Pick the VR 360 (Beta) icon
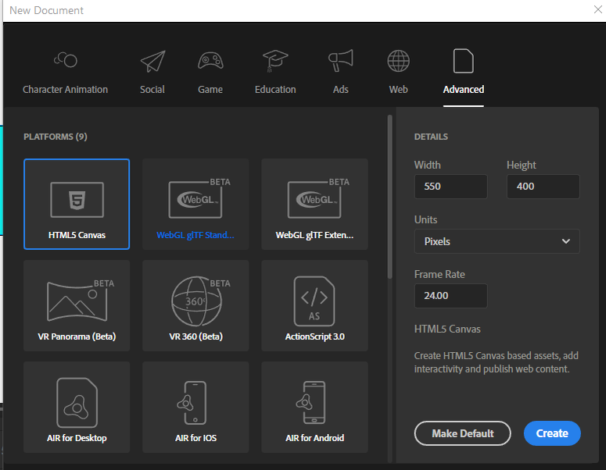The width and height of the screenshot is (606, 470). (200, 301)
